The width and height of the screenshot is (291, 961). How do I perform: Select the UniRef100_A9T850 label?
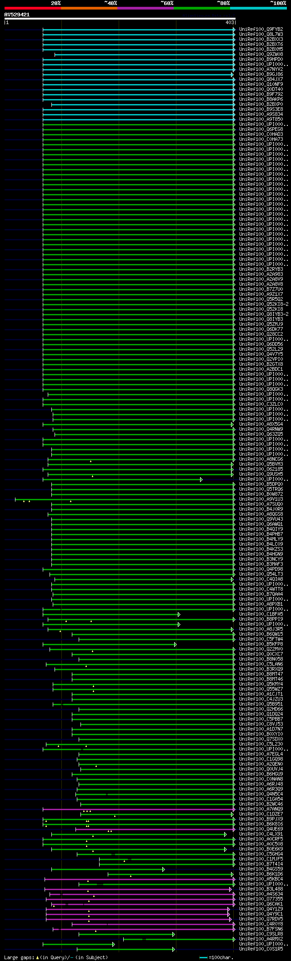(261, 119)
